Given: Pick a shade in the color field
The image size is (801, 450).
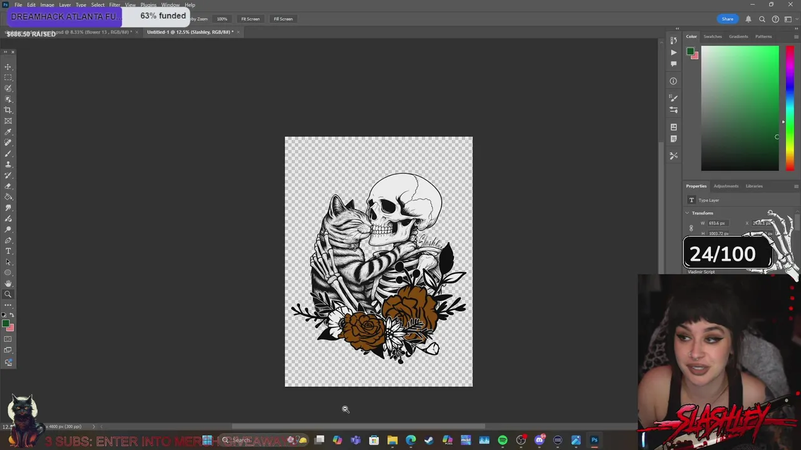Looking at the screenshot, I should pyautogui.click(x=740, y=108).
